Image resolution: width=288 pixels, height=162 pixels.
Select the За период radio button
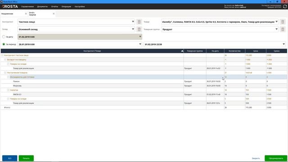[x=4, y=44]
